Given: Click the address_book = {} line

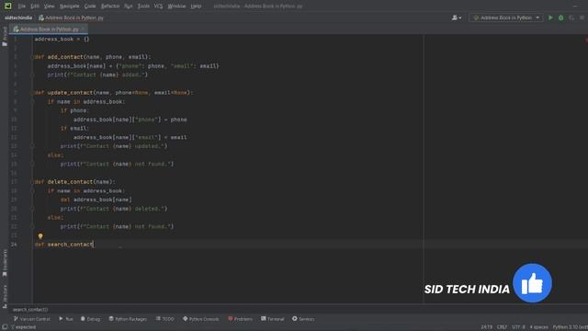Looking at the screenshot, I should (x=62, y=39).
